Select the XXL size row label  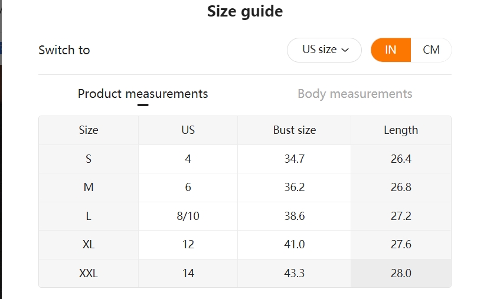(x=89, y=273)
